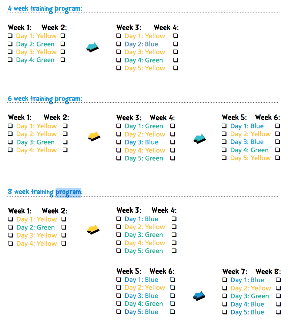This screenshot has height=323, width=288.
Task: Click the teal arrow in 4 week program
Action: 92,47
